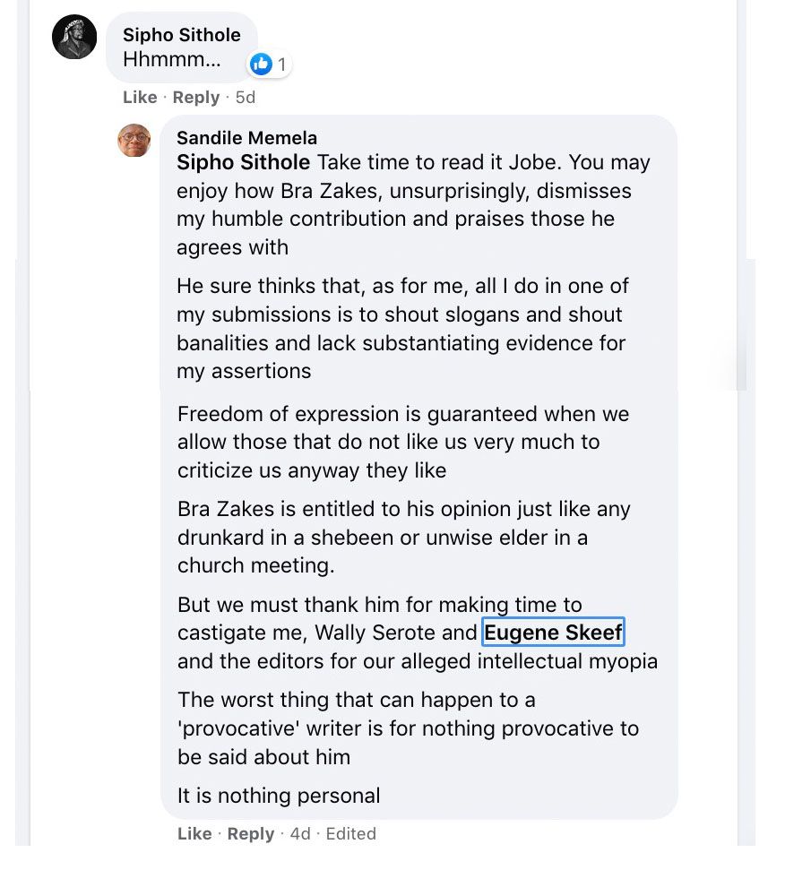Click the Sipho Sithole mention in the reply
This screenshot has width=785, height=887.
(243, 163)
